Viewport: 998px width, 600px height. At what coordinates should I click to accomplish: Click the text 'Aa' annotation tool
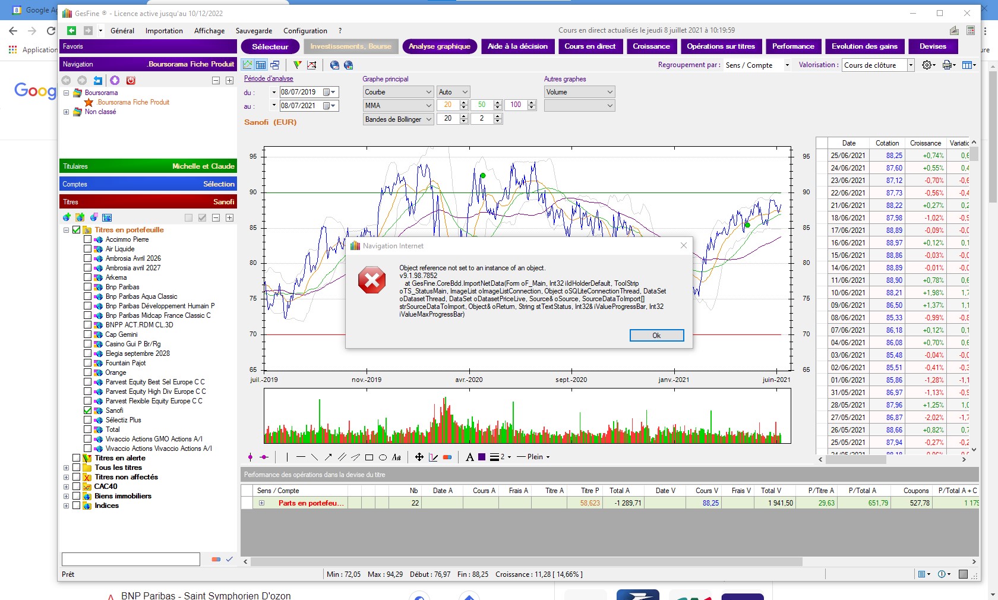396,457
